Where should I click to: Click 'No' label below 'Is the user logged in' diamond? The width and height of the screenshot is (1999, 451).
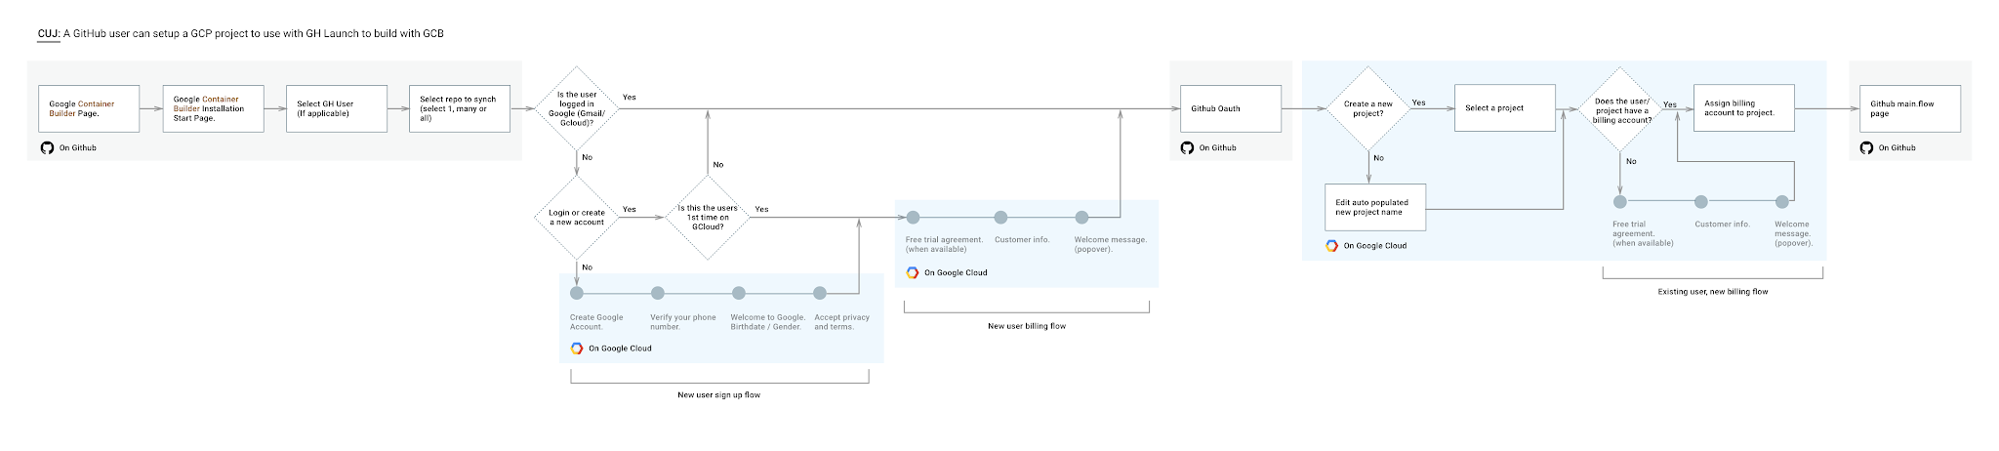587,157
